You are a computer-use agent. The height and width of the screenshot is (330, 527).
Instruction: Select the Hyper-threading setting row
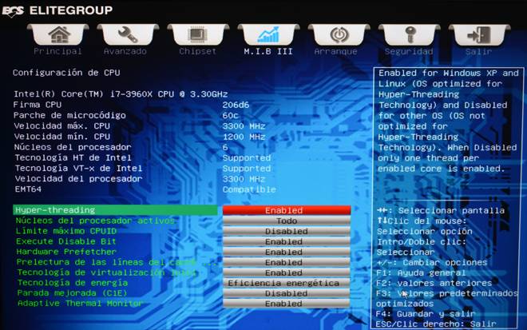115,210
